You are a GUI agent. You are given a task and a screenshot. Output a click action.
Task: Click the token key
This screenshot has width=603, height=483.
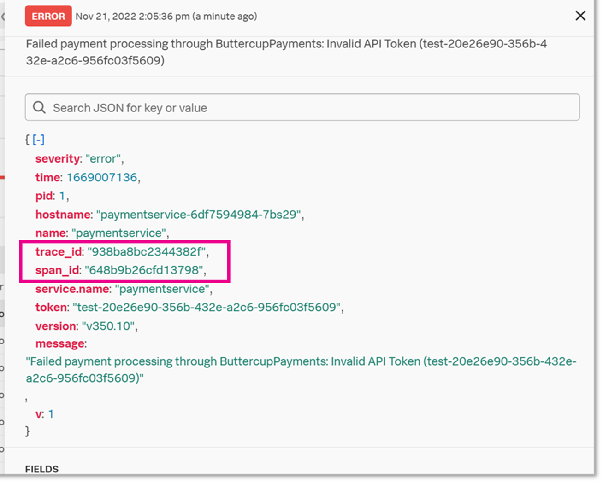pyautogui.click(x=51, y=307)
